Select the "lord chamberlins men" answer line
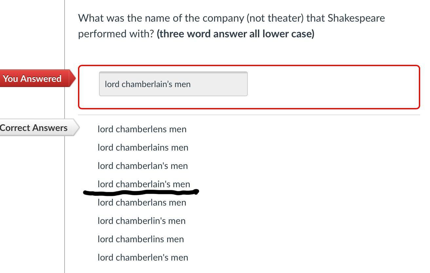The height and width of the screenshot is (273, 430). [141, 239]
